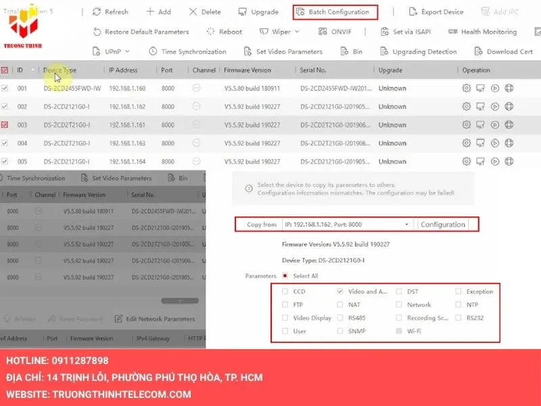Click the Reboot toolbar icon

210,32
